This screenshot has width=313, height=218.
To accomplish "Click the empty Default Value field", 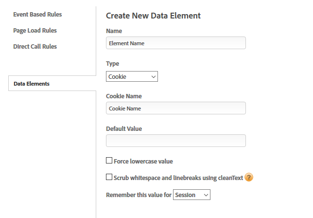I will pos(176,141).
